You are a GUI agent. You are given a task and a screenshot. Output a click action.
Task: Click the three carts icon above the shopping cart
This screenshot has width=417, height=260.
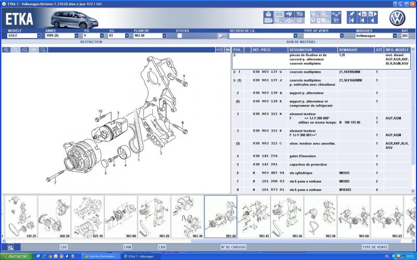(336, 15)
